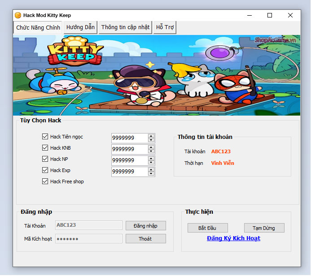Screen dimensions: 311x276
Task: Increase the Hack KNB value with up arrow
Action: 151,147
